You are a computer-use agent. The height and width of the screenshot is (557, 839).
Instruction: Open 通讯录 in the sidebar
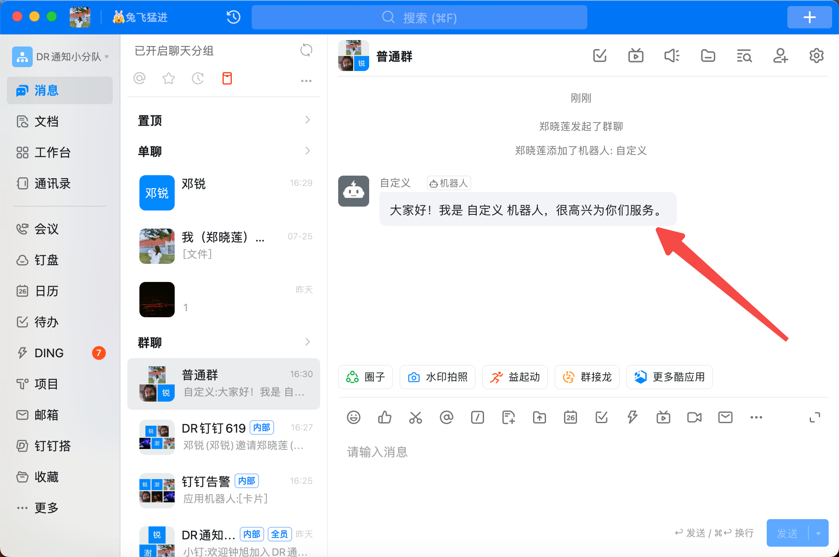60,183
